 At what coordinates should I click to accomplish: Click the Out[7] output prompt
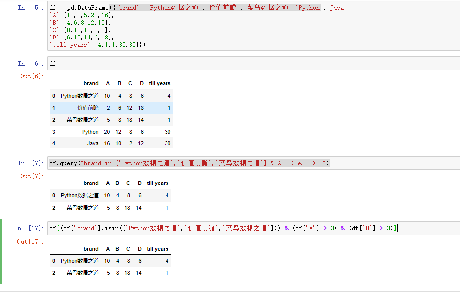pos(32,176)
